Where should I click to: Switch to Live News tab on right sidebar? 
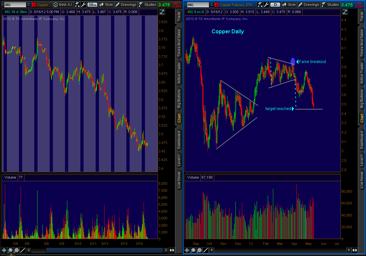coord(362,179)
